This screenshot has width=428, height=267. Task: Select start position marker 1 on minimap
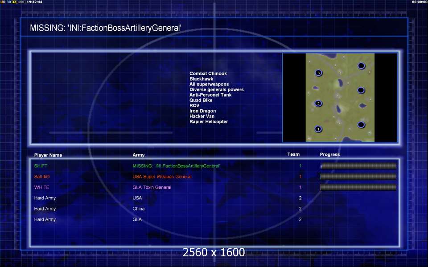pyautogui.click(x=318, y=129)
